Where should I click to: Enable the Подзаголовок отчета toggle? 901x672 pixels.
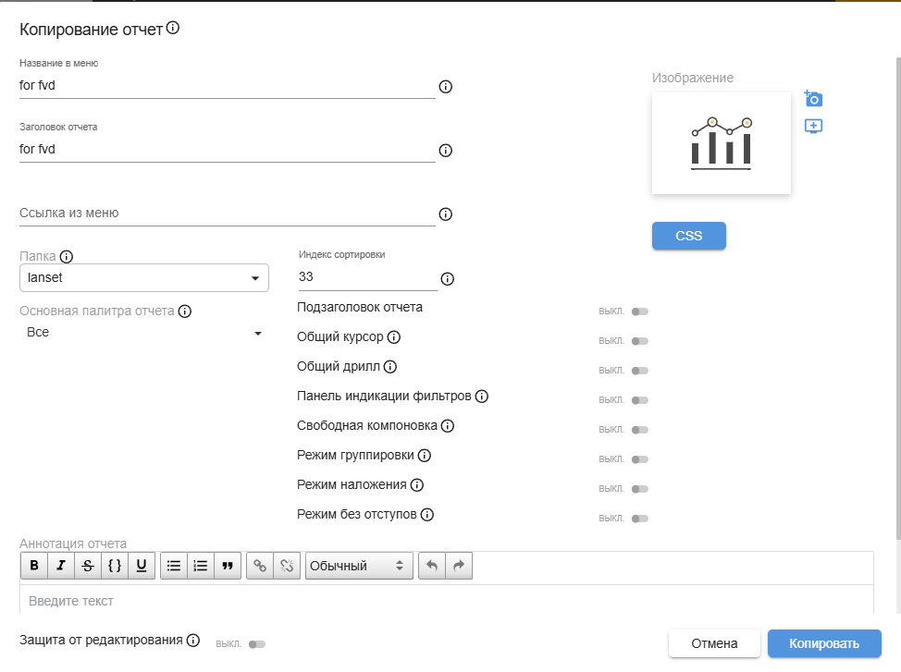click(x=639, y=312)
